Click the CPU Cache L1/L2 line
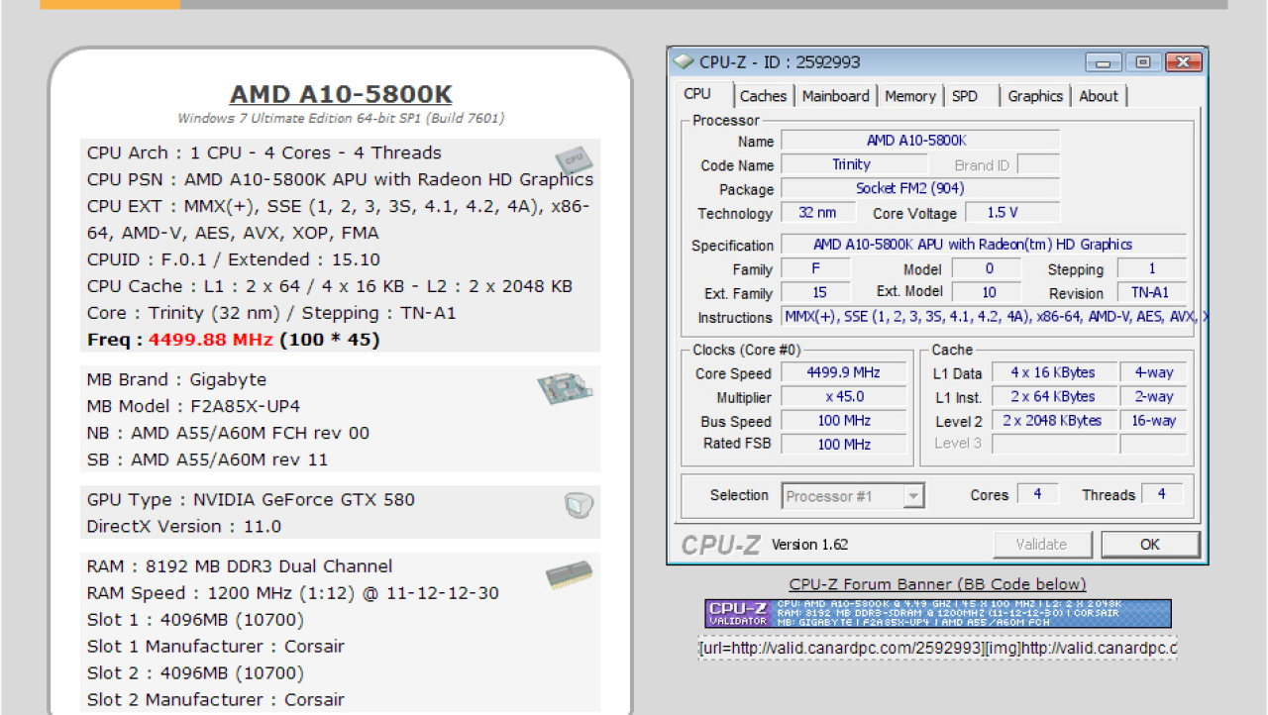 pos(330,286)
